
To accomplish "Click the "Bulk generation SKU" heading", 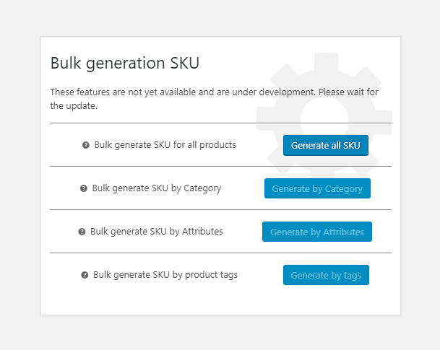I will pos(124,64).
